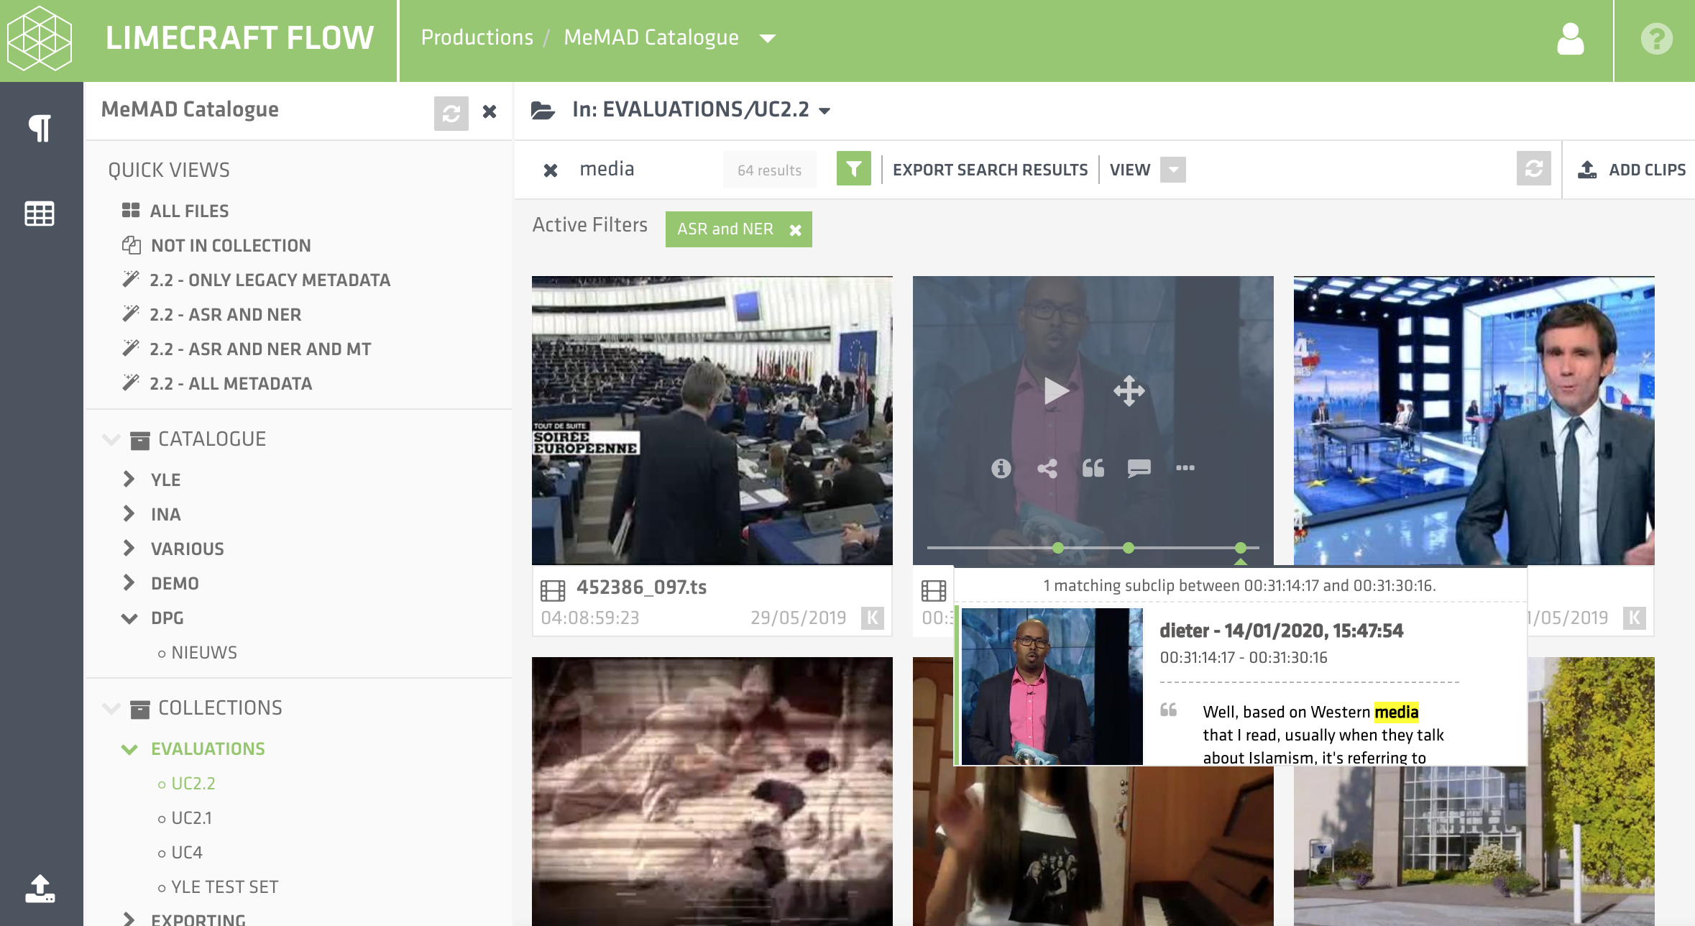
Task: Open the user account icon in the header
Action: click(x=1571, y=40)
